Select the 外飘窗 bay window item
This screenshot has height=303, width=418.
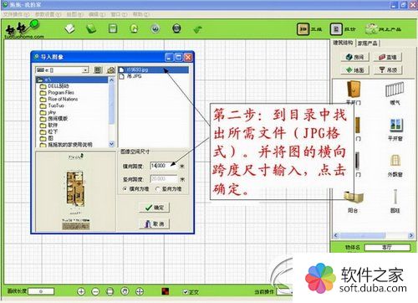tap(395, 165)
